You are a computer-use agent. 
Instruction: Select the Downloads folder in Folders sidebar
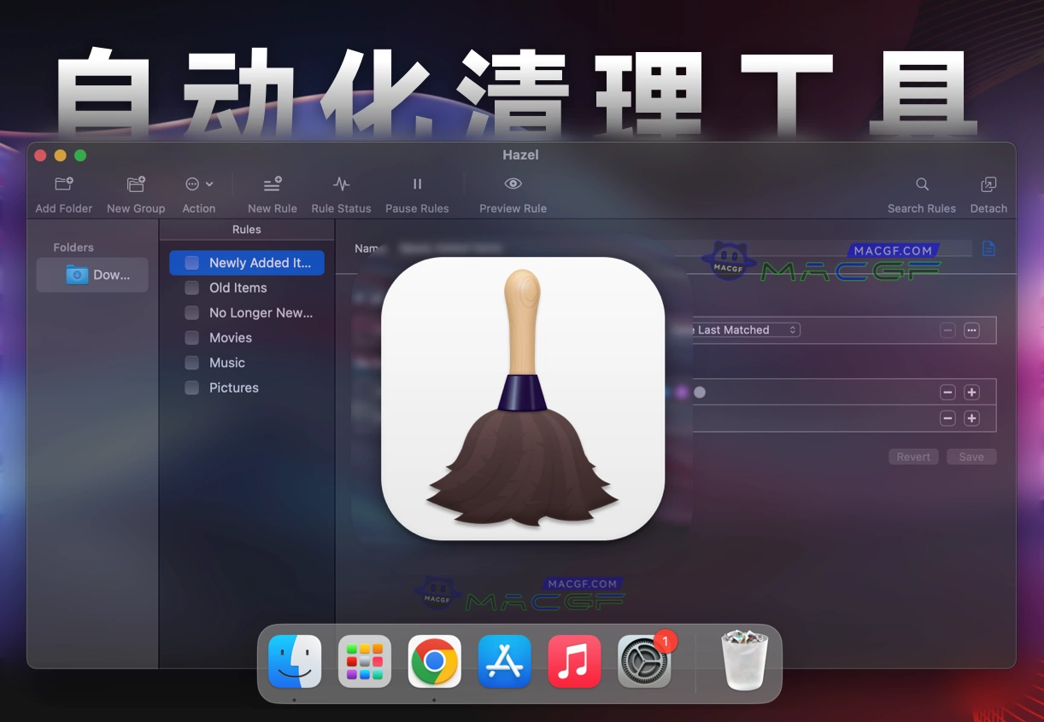click(92, 275)
